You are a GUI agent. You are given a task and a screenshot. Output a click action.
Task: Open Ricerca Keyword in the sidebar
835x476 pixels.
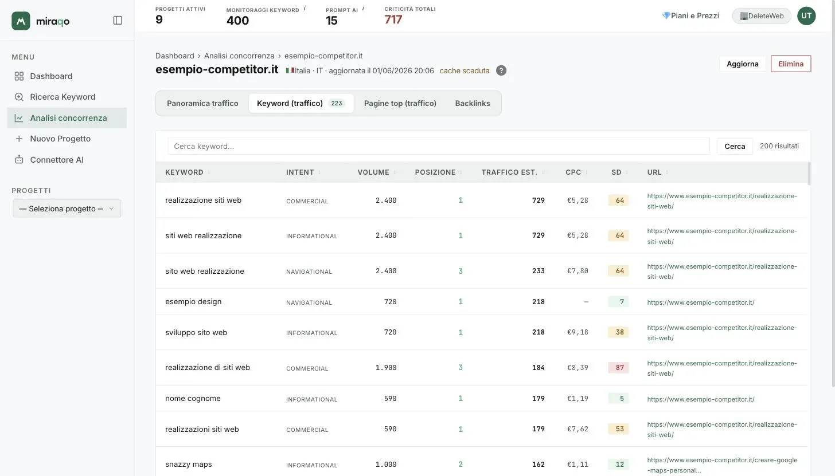[67, 97]
